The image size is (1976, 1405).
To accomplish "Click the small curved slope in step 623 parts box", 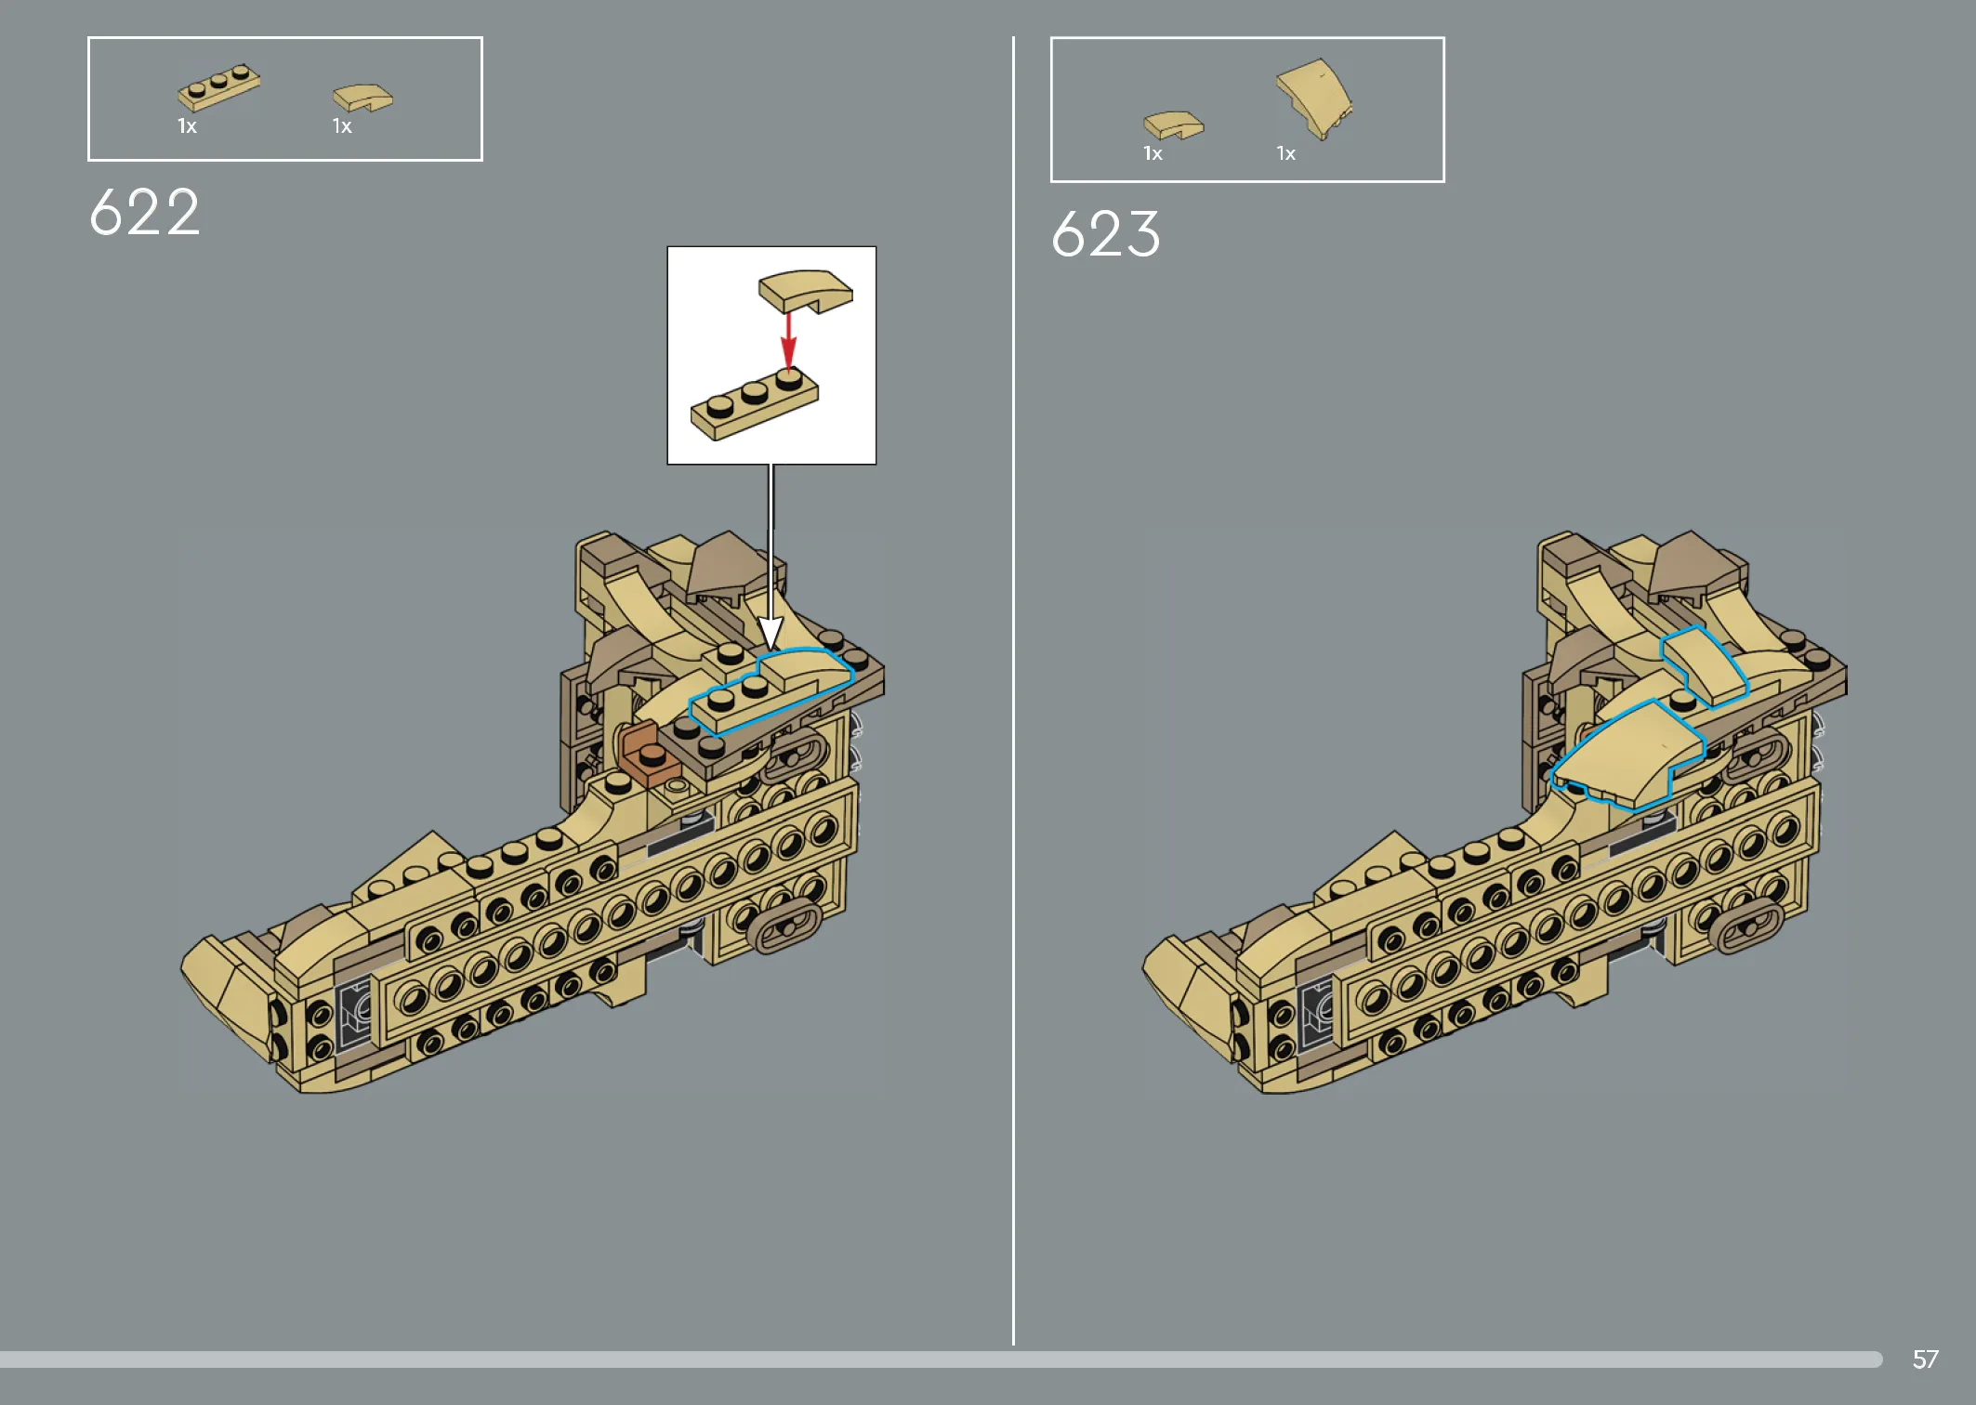I will click(x=1173, y=125).
